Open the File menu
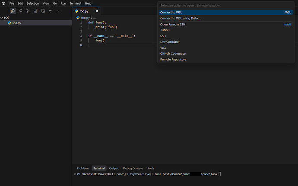 coord(12,3)
